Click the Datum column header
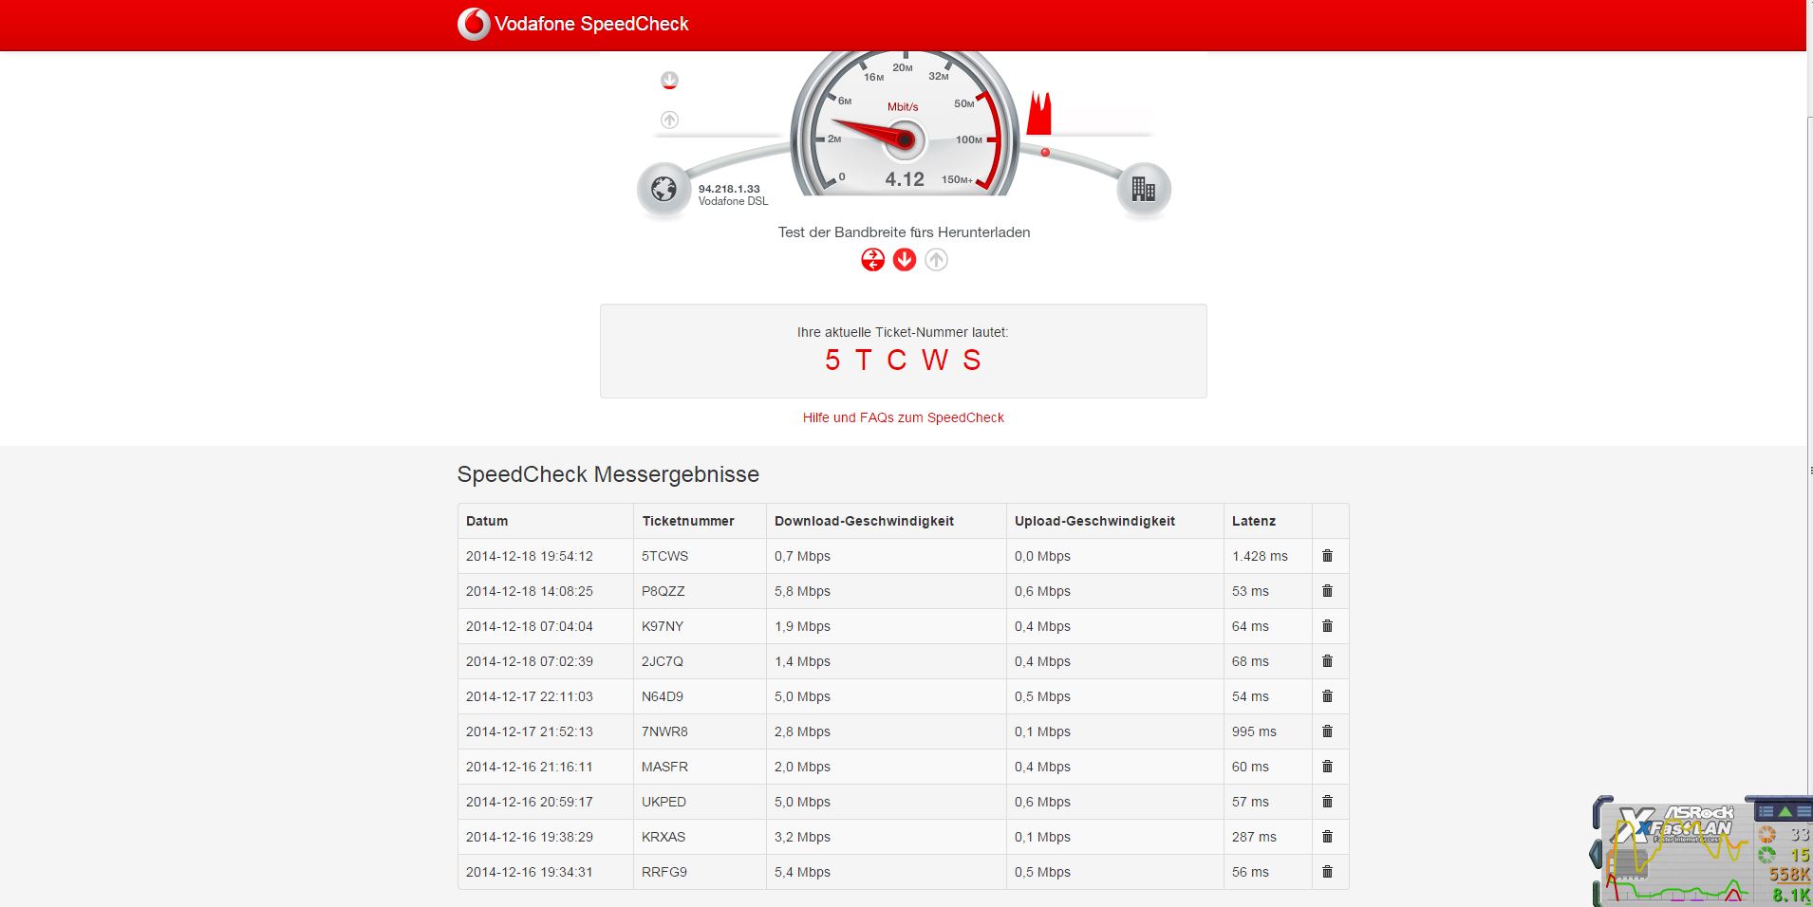The image size is (1813, 907). pyautogui.click(x=487, y=521)
